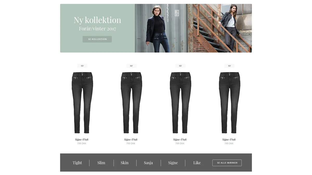Viewport: 312px width, 175px height.
Task: Click the SE KOLLEKTION button
Action: click(97, 39)
